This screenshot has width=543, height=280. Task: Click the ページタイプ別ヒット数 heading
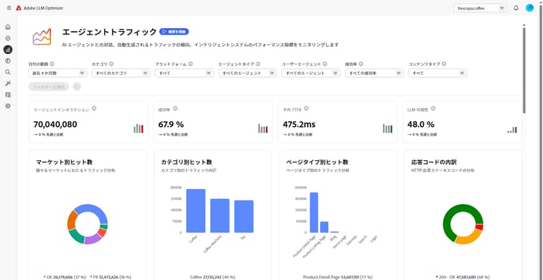pyautogui.click(x=317, y=162)
